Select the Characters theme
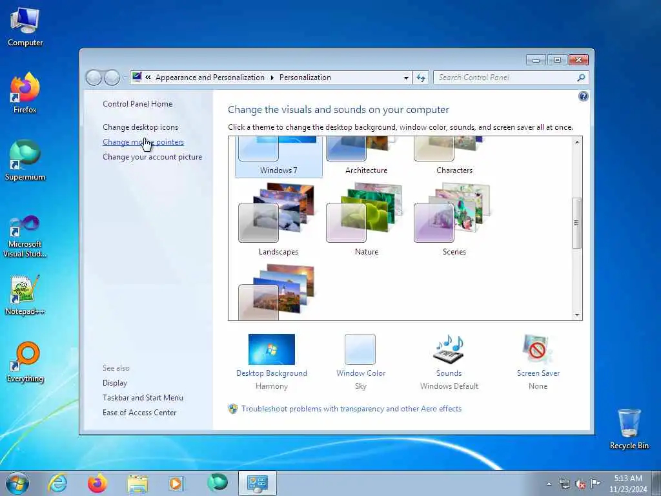This screenshot has height=496, width=661. tap(454, 156)
